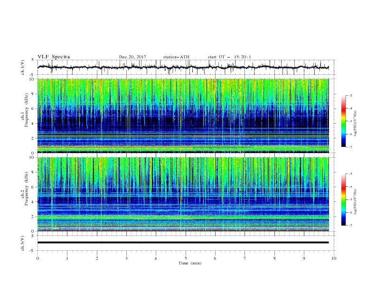This screenshot has width=376, height=290.
Task: Click the "10" tick on the time axis
Action: tap(334, 258)
